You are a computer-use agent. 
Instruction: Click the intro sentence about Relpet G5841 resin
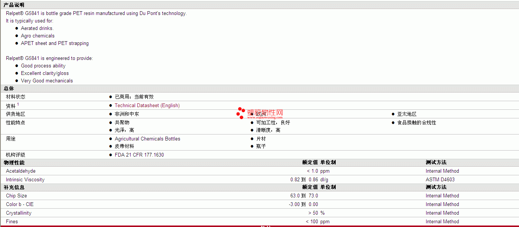[x=96, y=13]
